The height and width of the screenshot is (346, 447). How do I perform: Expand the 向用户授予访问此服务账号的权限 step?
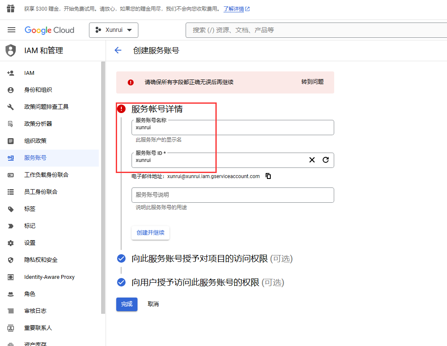pos(208,283)
